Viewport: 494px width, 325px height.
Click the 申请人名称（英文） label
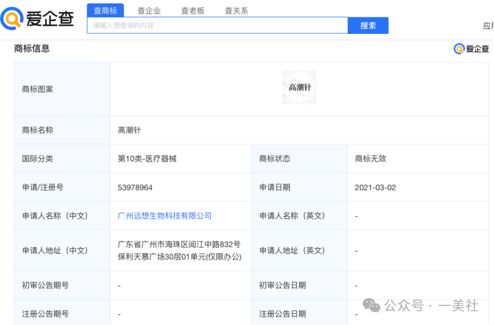292,216
